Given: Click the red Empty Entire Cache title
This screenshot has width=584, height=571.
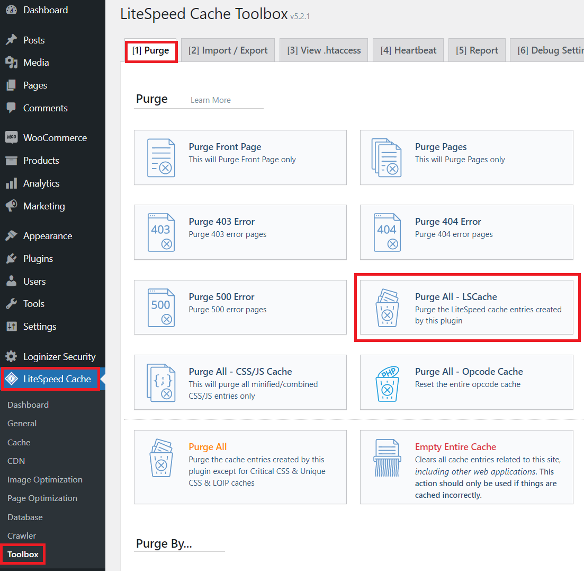Looking at the screenshot, I should click(455, 447).
